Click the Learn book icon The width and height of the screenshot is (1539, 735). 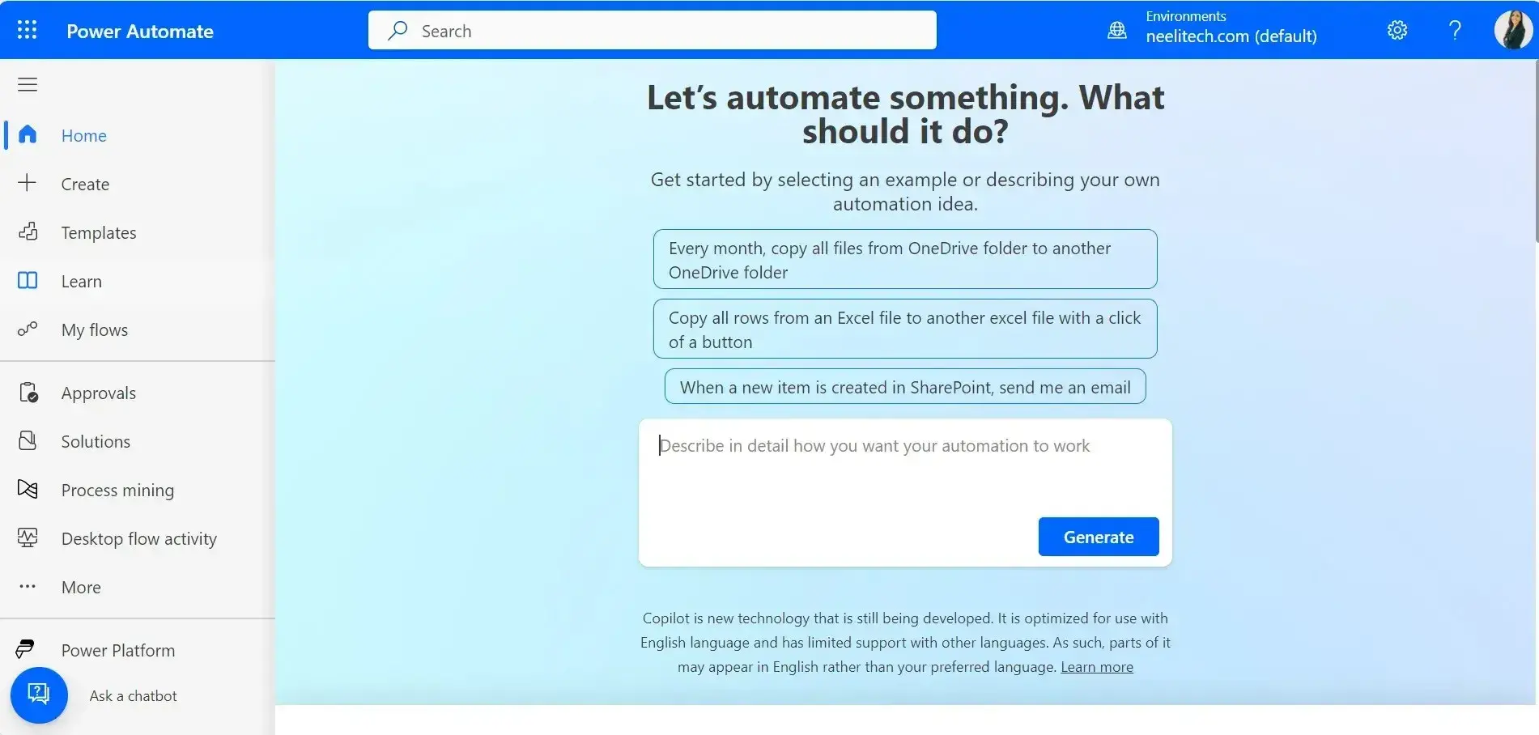[28, 280]
